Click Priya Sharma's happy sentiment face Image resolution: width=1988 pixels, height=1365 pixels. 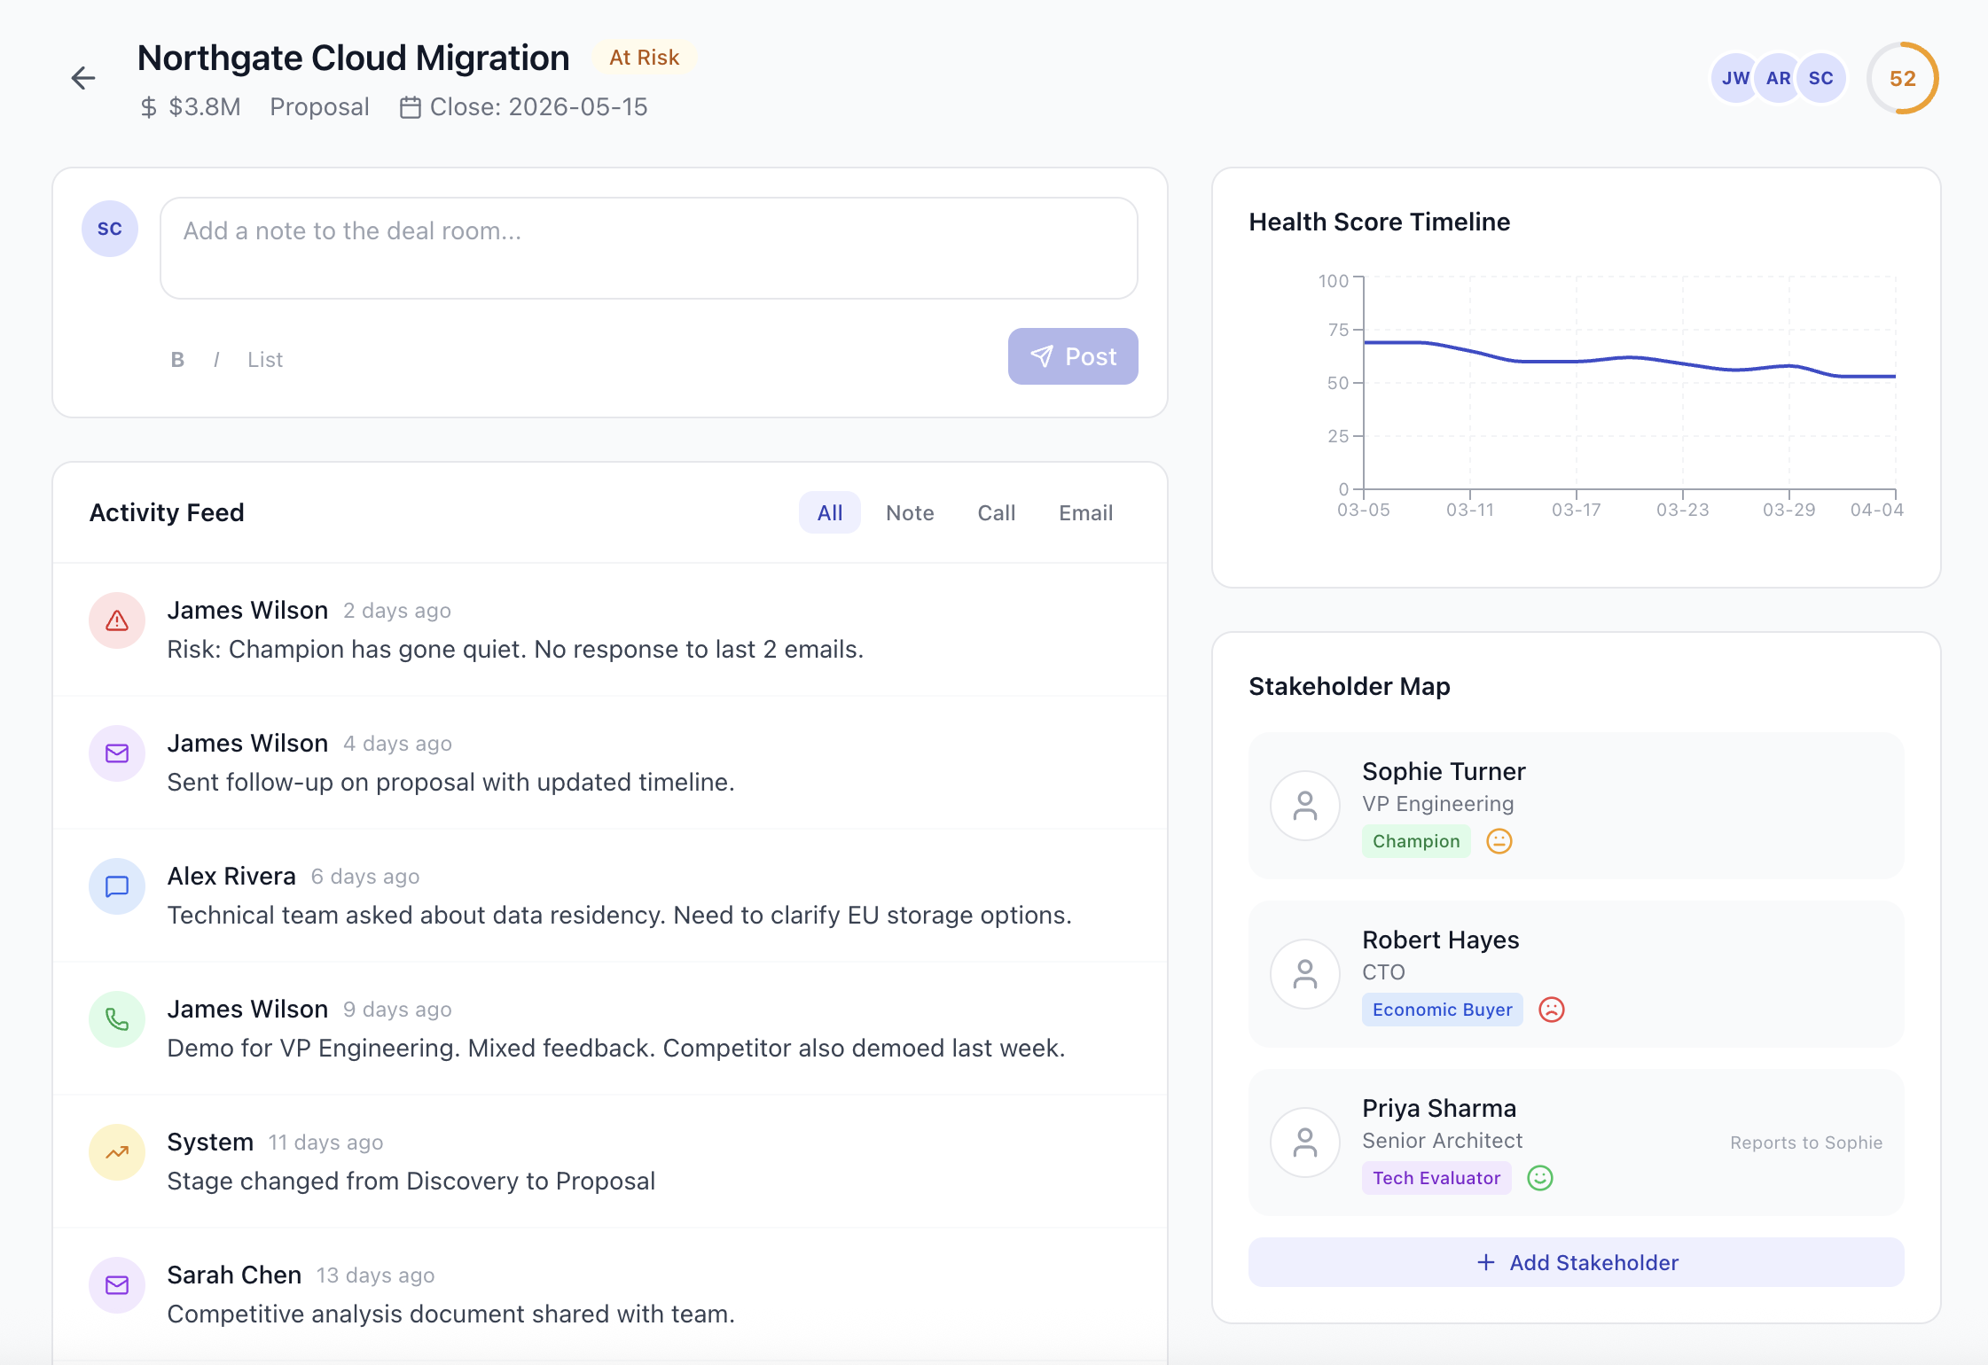(x=1540, y=1178)
